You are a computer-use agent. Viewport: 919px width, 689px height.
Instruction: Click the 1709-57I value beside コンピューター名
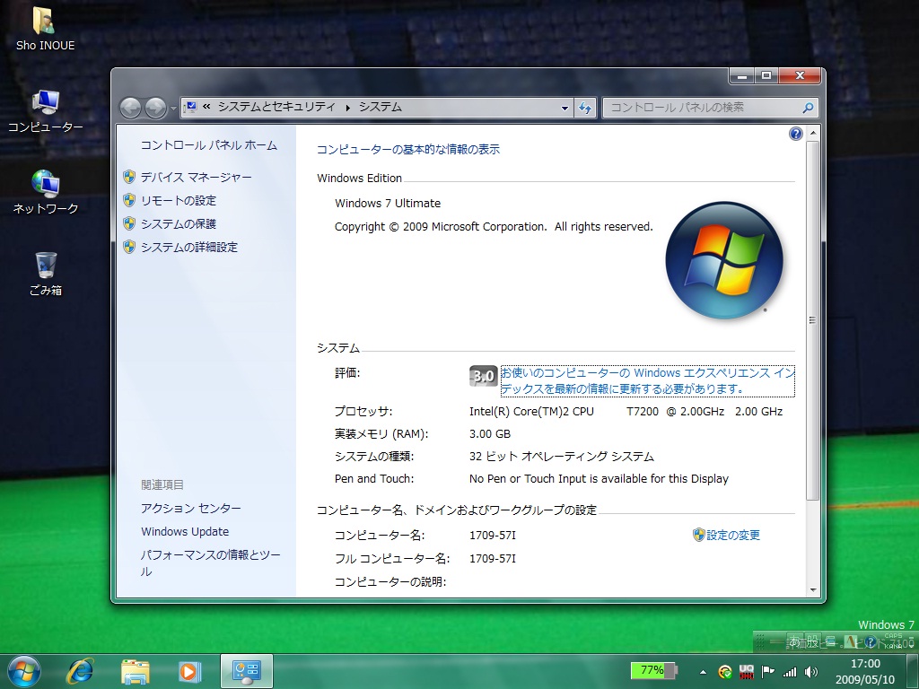493,536
